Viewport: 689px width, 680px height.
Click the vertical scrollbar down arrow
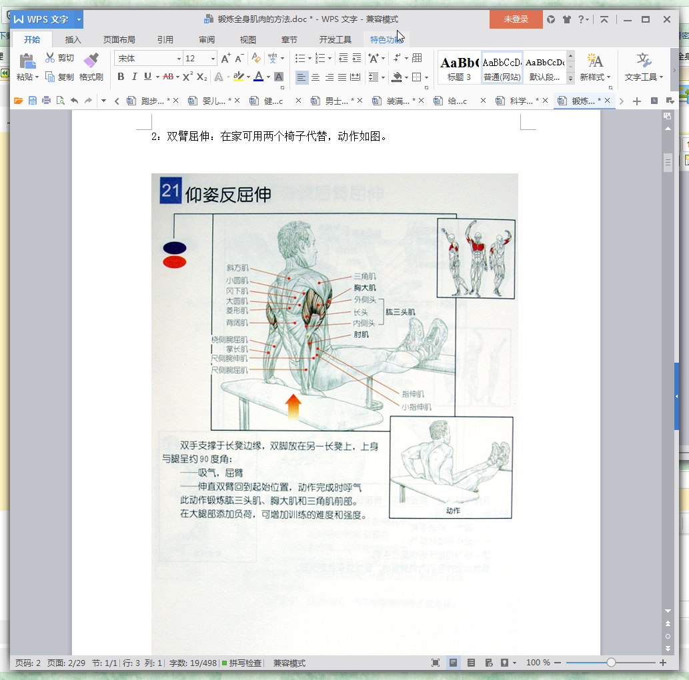(668, 611)
